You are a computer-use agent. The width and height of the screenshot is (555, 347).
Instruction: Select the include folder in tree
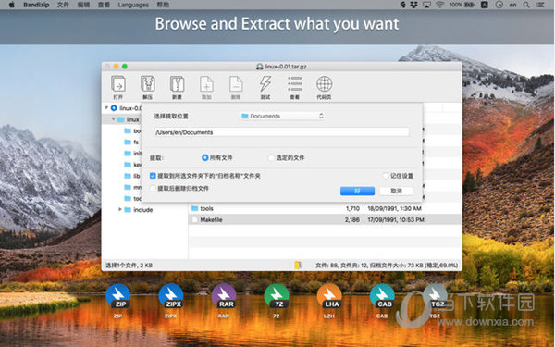point(139,210)
